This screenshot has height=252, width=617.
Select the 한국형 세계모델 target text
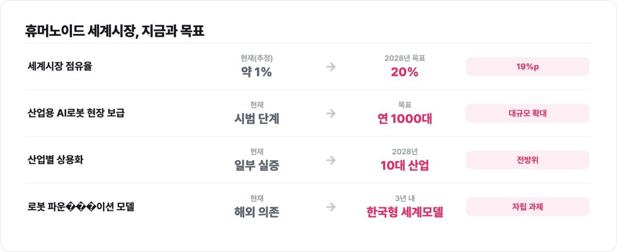coord(405,212)
